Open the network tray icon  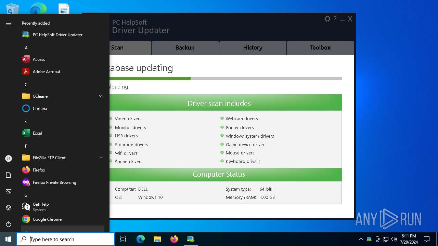[386, 239]
